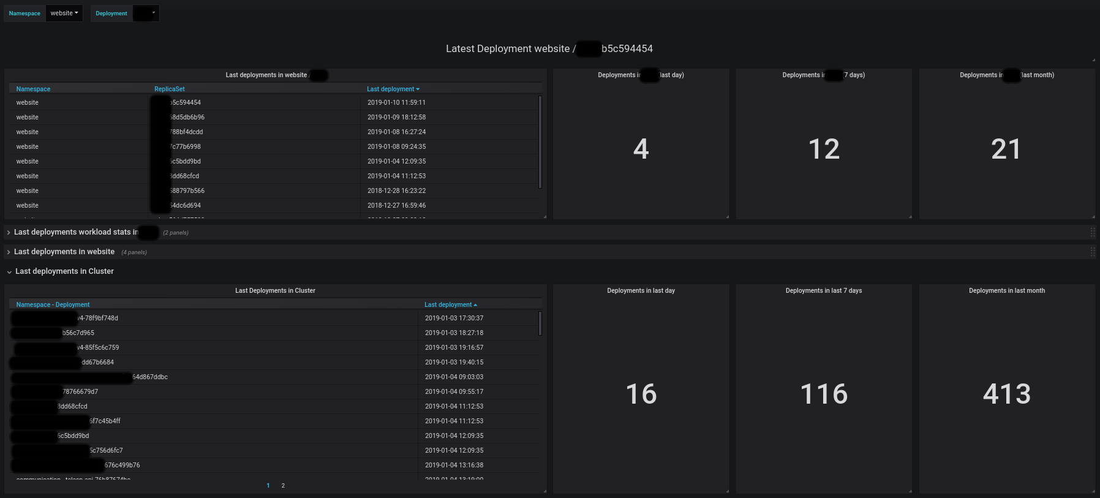The width and height of the screenshot is (1100, 498).
Task: Sort by the ReplicaSet column header
Action: [170, 89]
